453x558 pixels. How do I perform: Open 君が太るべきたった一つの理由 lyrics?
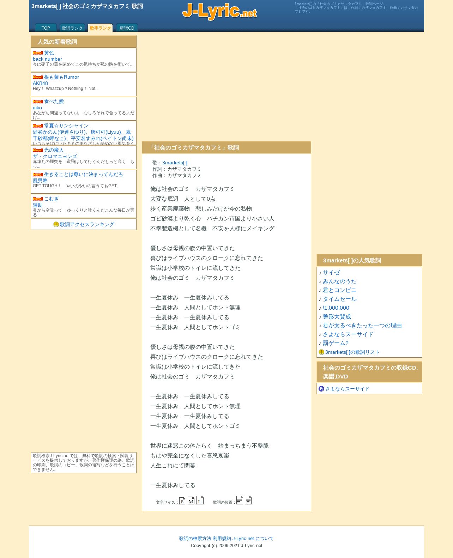362,326
